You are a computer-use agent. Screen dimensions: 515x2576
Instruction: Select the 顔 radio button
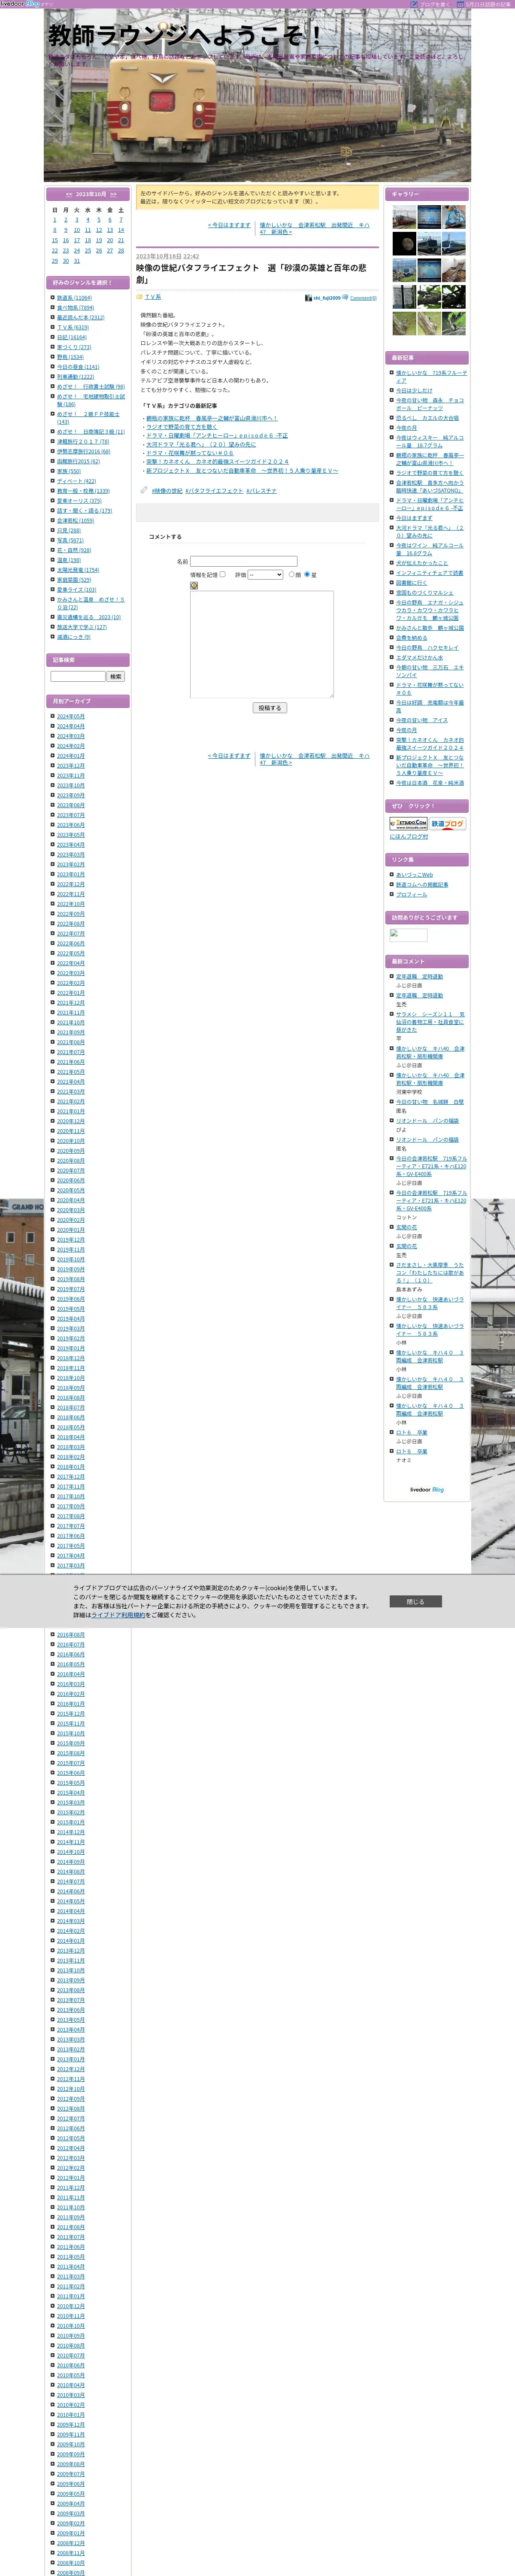291,574
